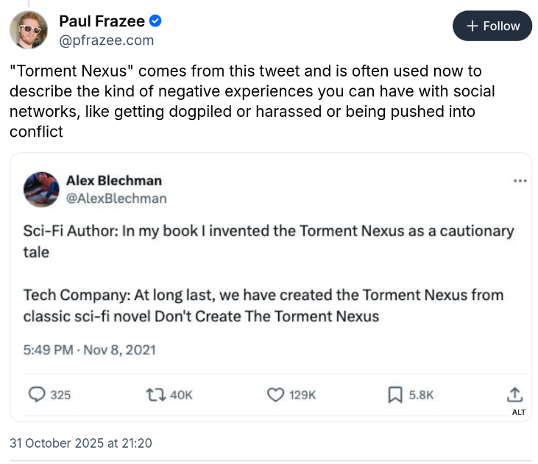Viewport: 538px width, 464px height.
Task: Click the plus icon on Follow button
Action: [473, 26]
